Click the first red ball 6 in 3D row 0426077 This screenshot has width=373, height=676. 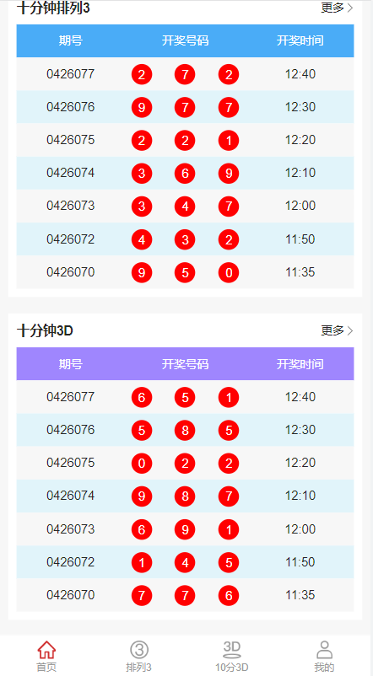tap(142, 397)
